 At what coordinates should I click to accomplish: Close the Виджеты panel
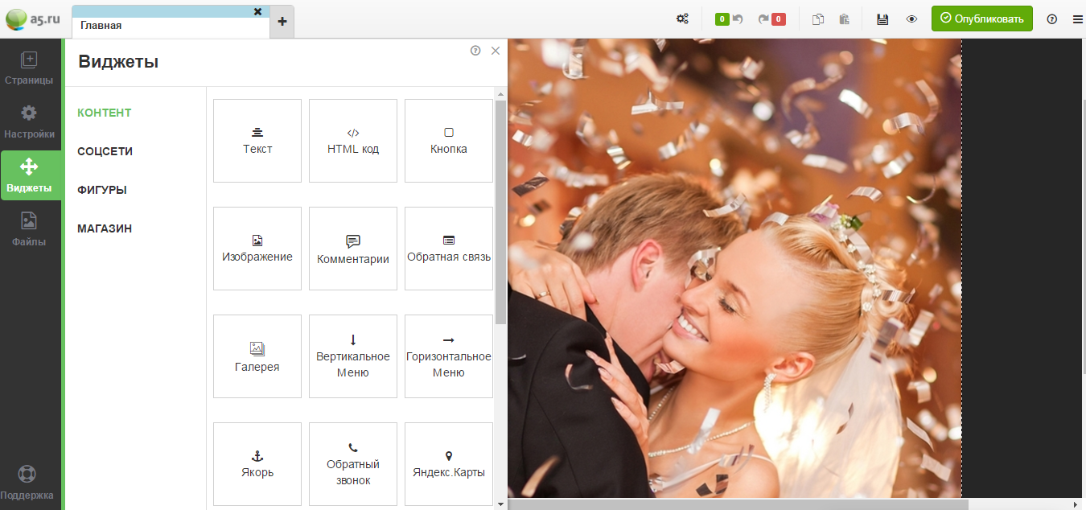(496, 51)
